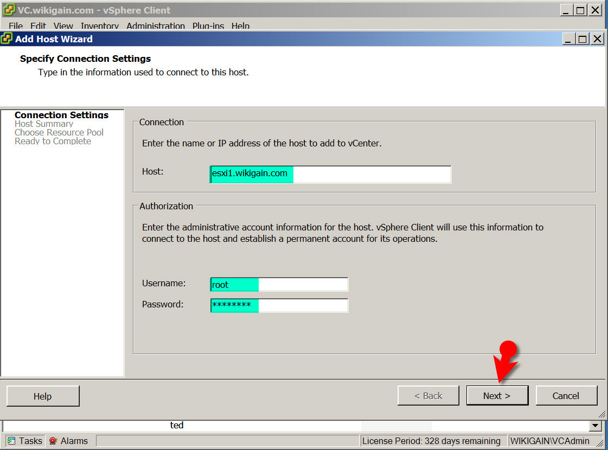Open the File menu
Image resolution: width=608 pixels, height=450 pixels.
click(16, 26)
